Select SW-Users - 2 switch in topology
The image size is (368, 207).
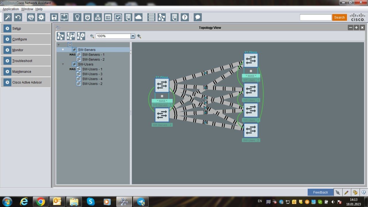coord(251,130)
